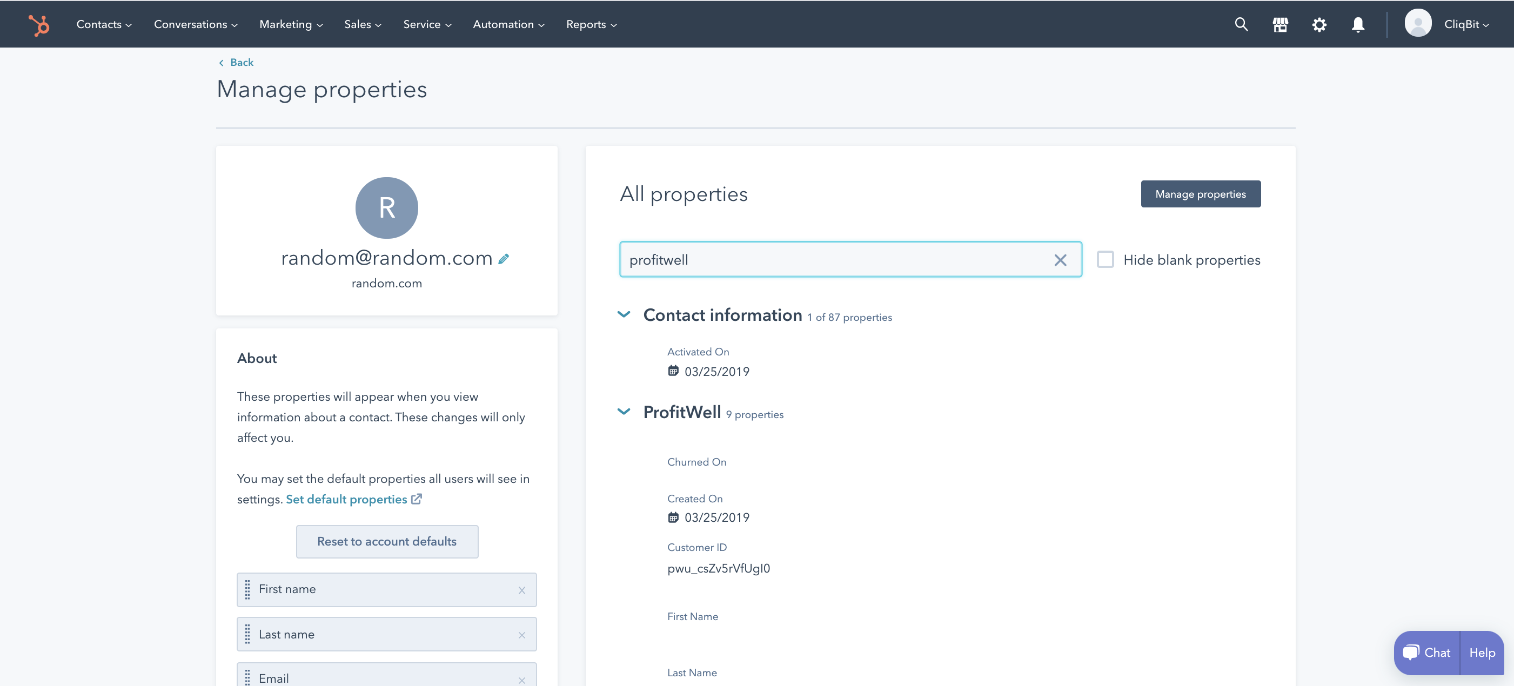Click the Customer ID label
The image size is (1514, 686).
tap(696, 547)
